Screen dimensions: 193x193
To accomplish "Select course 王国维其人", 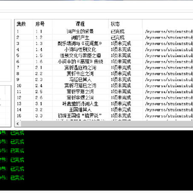I will pyautogui.click(x=80, y=110).
